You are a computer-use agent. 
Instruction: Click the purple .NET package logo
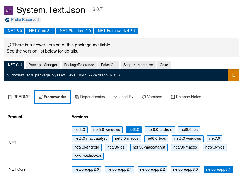pyautogui.click(x=9, y=11)
